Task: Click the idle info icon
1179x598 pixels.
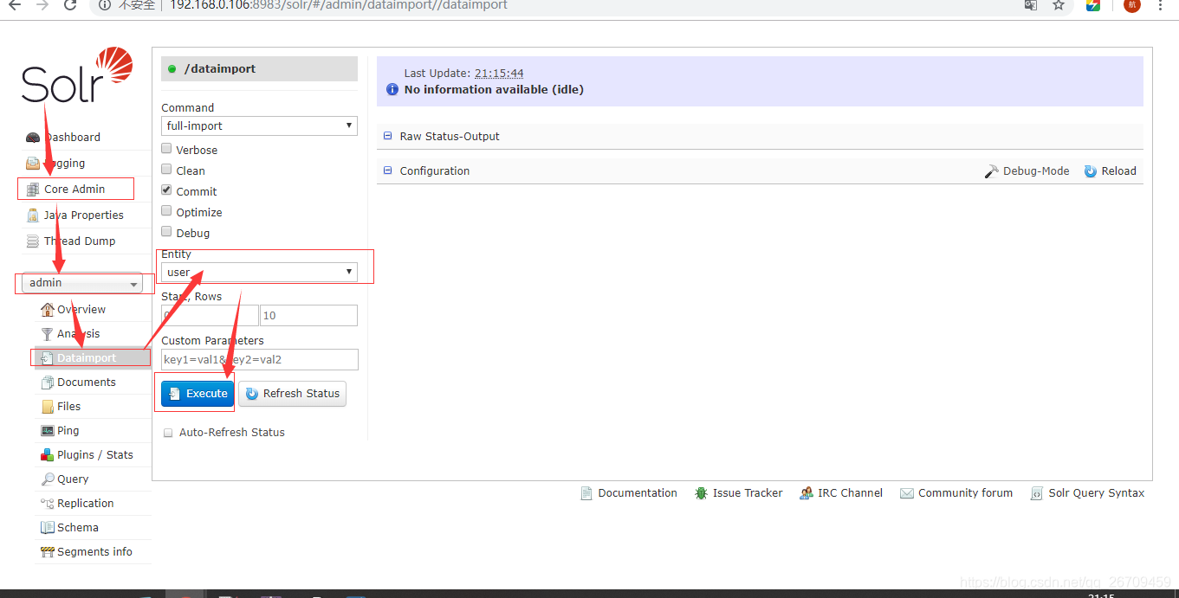Action: pyautogui.click(x=392, y=89)
